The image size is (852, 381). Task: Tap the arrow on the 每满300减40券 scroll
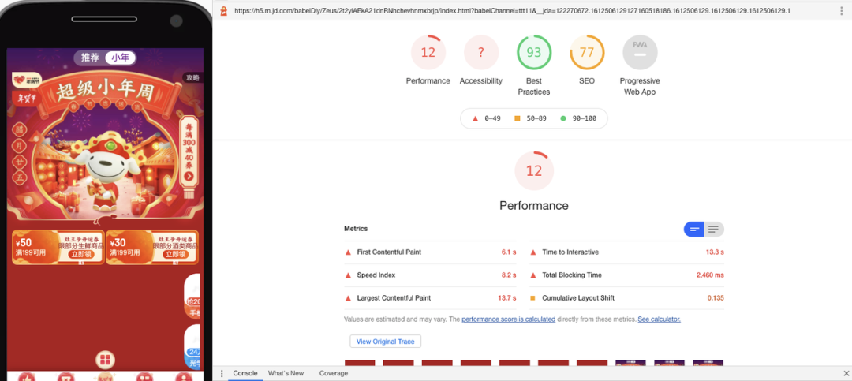click(x=189, y=176)
